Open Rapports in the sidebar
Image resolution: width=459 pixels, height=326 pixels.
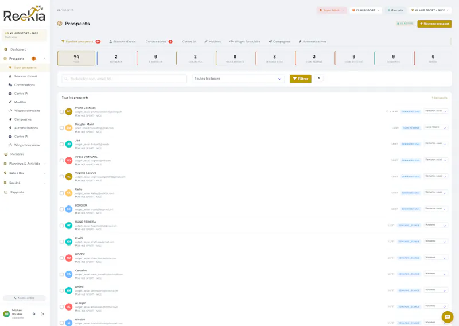17,192
